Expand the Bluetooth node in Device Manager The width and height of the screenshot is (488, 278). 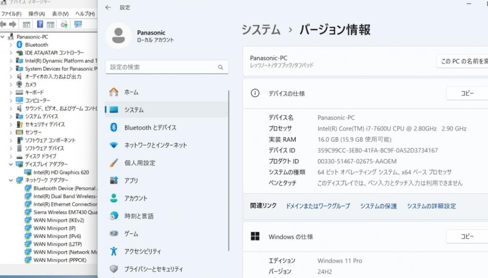coord(11,45)
